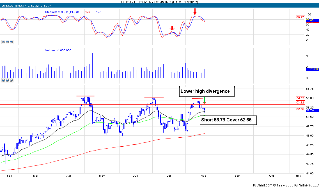Click the up-arrow icon in the Volume panel
319x187 pixels.
pyautogui.click(x=3, y=80)
